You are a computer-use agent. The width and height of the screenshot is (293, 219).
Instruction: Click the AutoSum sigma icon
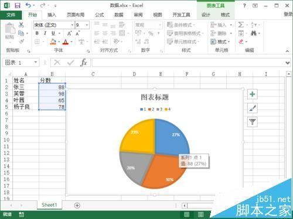point(241,25)
